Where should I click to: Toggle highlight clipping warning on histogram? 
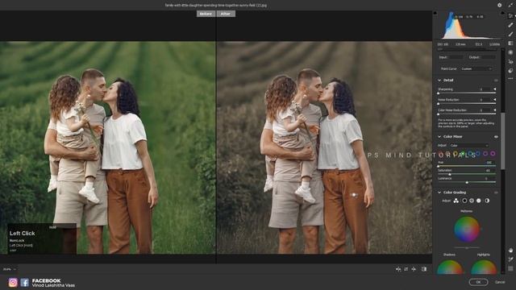tap(502, 14)
